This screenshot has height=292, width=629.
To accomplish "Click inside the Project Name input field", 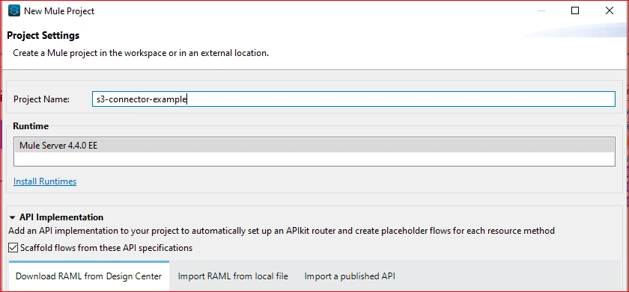I will tap(353, 99).
